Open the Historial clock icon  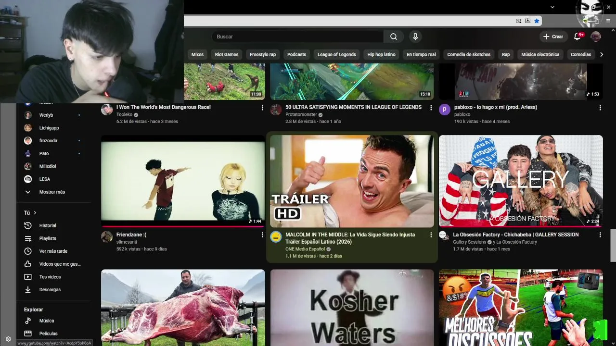point(28,225)
